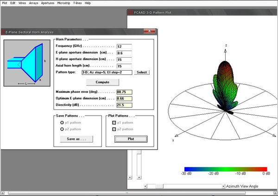The height and width of the screenshot is (196, 278).
Task: Click the main window scrollbar right arrow
Action: (275, 193)
